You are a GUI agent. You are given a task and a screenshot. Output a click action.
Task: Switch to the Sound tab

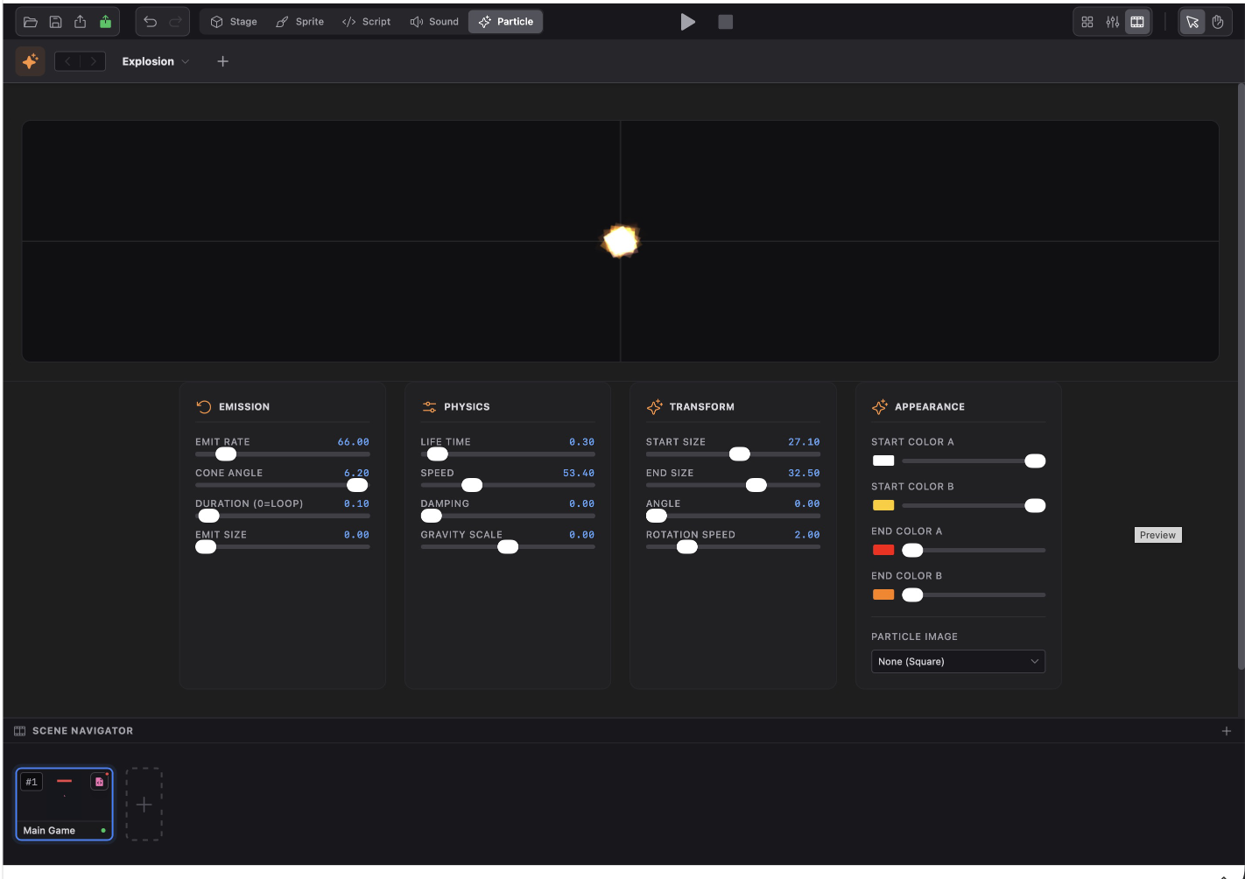coord(434,22)
